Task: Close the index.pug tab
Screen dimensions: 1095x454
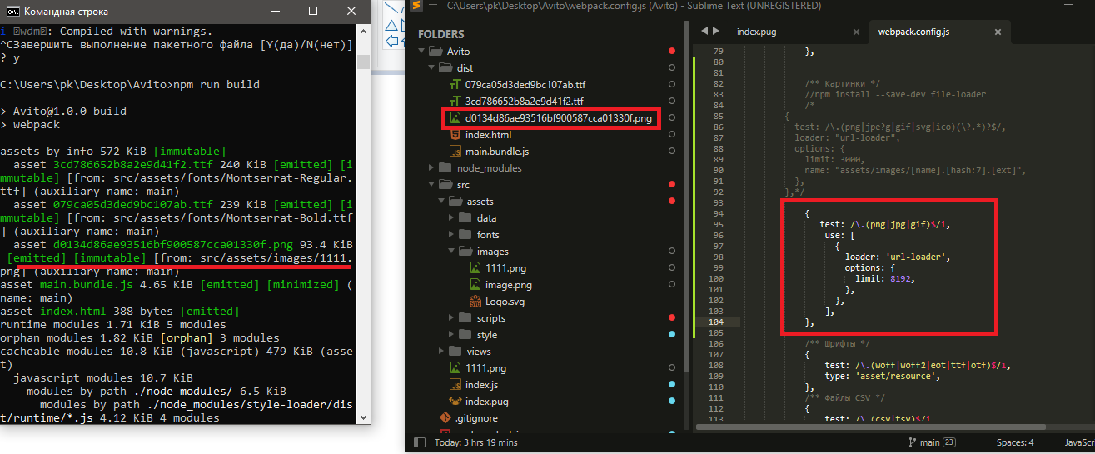Action: tap(855, 32)
